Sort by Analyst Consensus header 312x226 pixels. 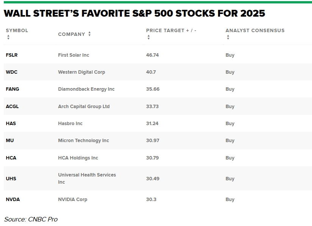tap(255, 31)
